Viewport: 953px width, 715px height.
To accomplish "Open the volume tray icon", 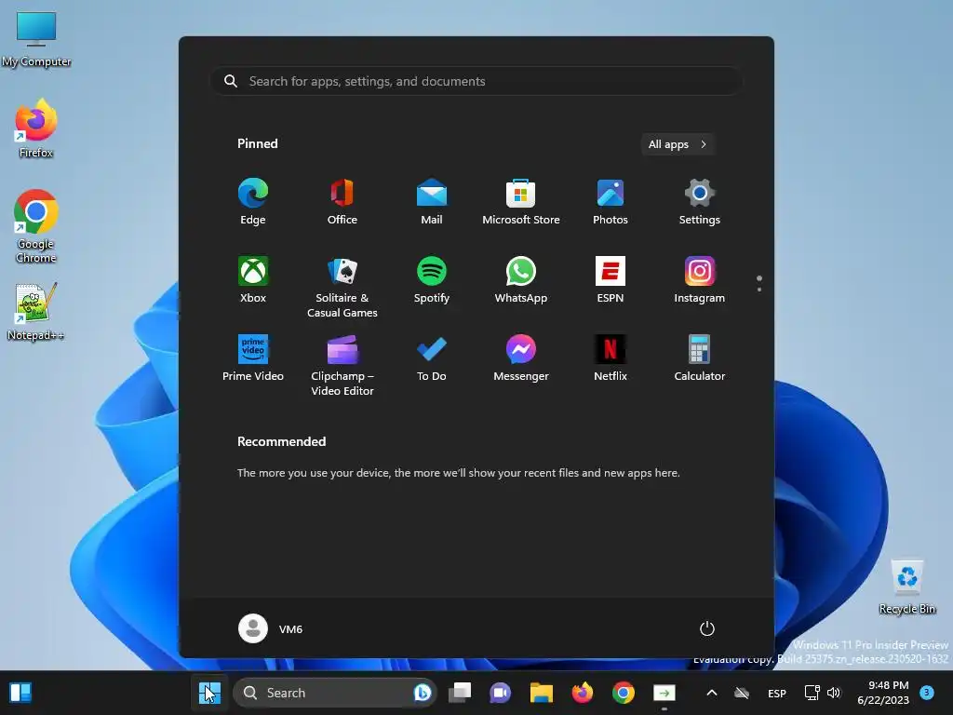I will coord(834,693).
